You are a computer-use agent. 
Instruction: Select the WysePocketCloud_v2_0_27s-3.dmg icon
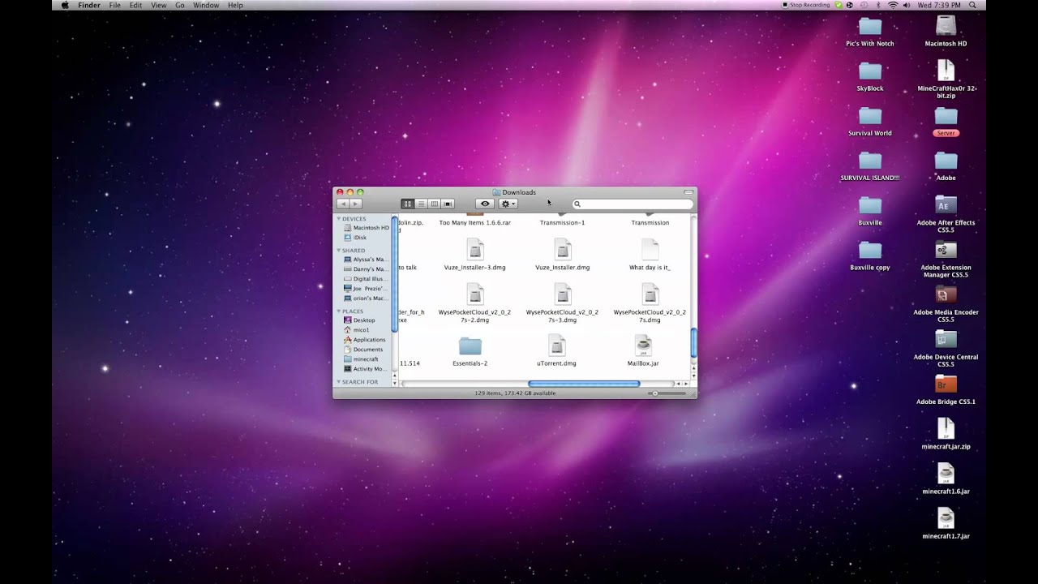[563, 294]
